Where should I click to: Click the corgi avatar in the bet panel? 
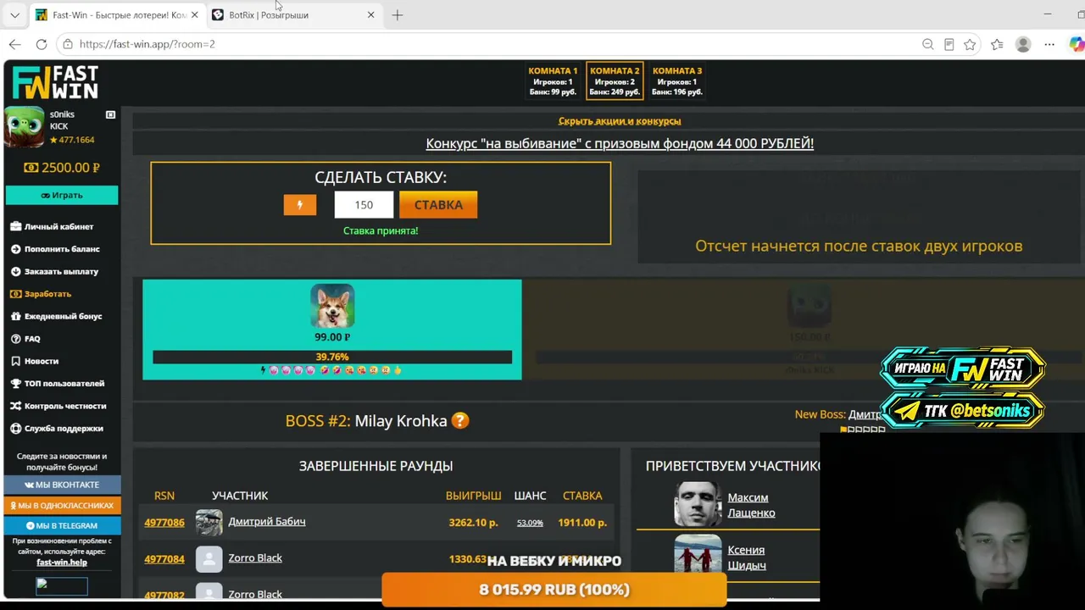[332, 306]
